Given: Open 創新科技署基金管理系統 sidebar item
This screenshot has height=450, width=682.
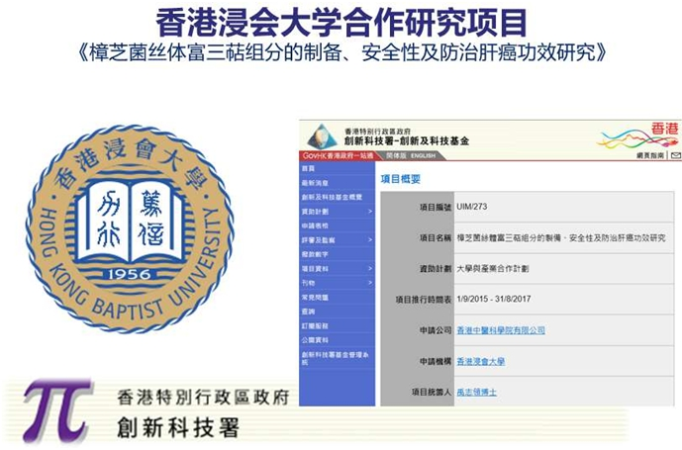Looking at the screenshot, I should (335, 358).
